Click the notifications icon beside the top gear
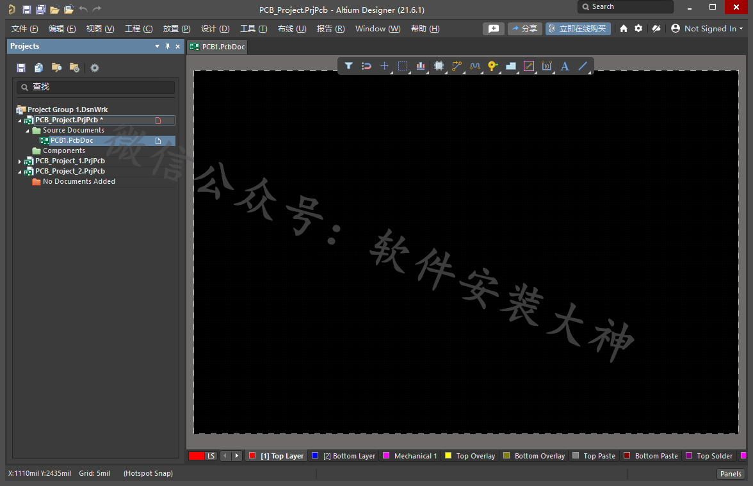 click(x=656, y=29)
